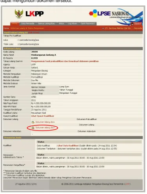Click the Satuan Kerja value 'Satker1'
Image resolution: width=147 pixels, height=194 pixels.
[34, 68]
